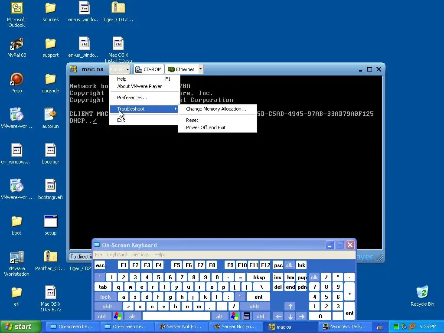Image resolution: width=444 pixels, height=333 pixels.
Task: Click the clock showing 6:35 PM
Action: coord(428,327)
